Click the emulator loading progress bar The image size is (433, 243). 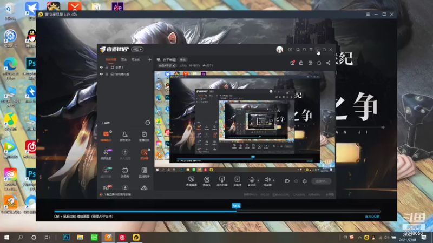pyautogui.click(x=218, y=211)
